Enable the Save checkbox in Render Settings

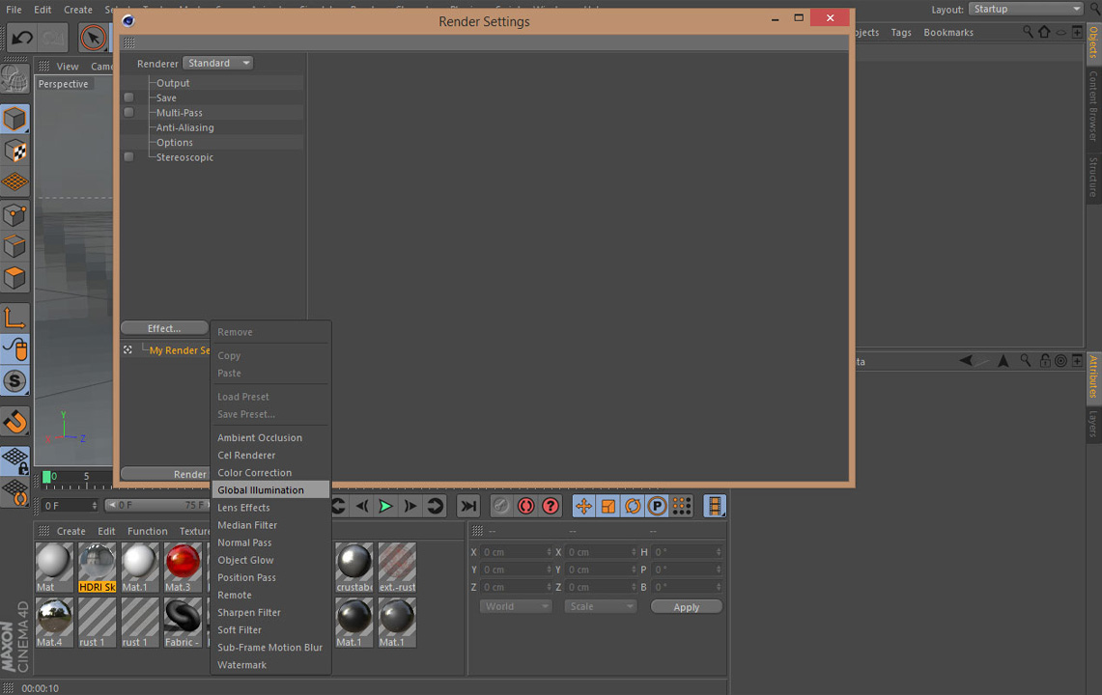coord(128,97)
